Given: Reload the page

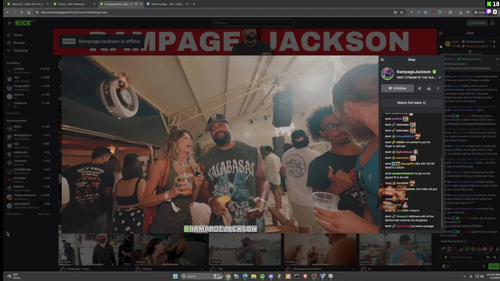Looking at the screenshot, I should point(21,12).
